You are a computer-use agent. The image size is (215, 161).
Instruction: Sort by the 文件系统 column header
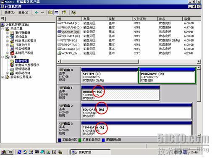pyautogui.click(x=145, y=19)
